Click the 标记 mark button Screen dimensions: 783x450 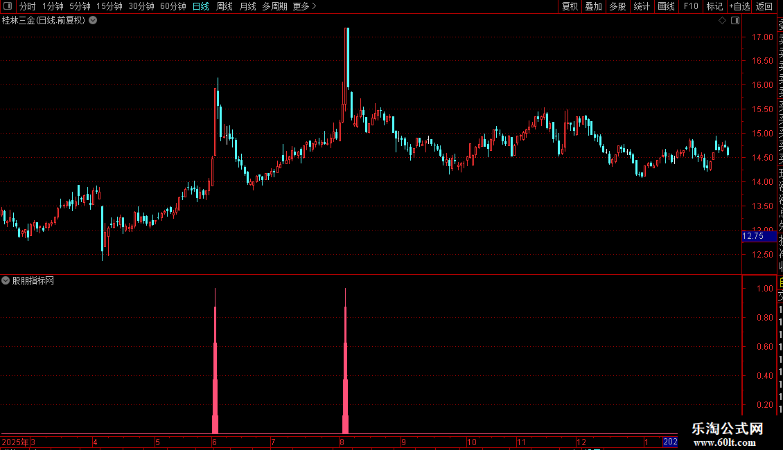pyautogui.click(x=714, y=6)
